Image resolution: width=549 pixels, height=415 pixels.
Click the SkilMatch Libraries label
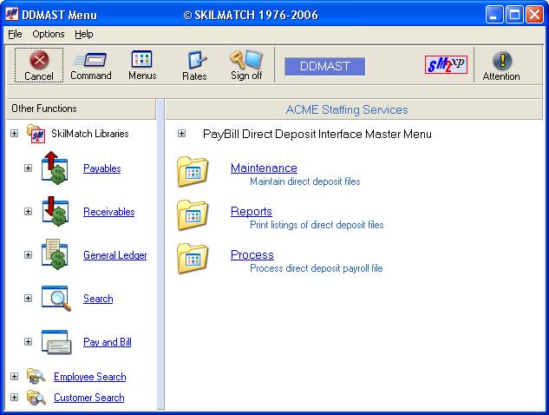[90, 134]
